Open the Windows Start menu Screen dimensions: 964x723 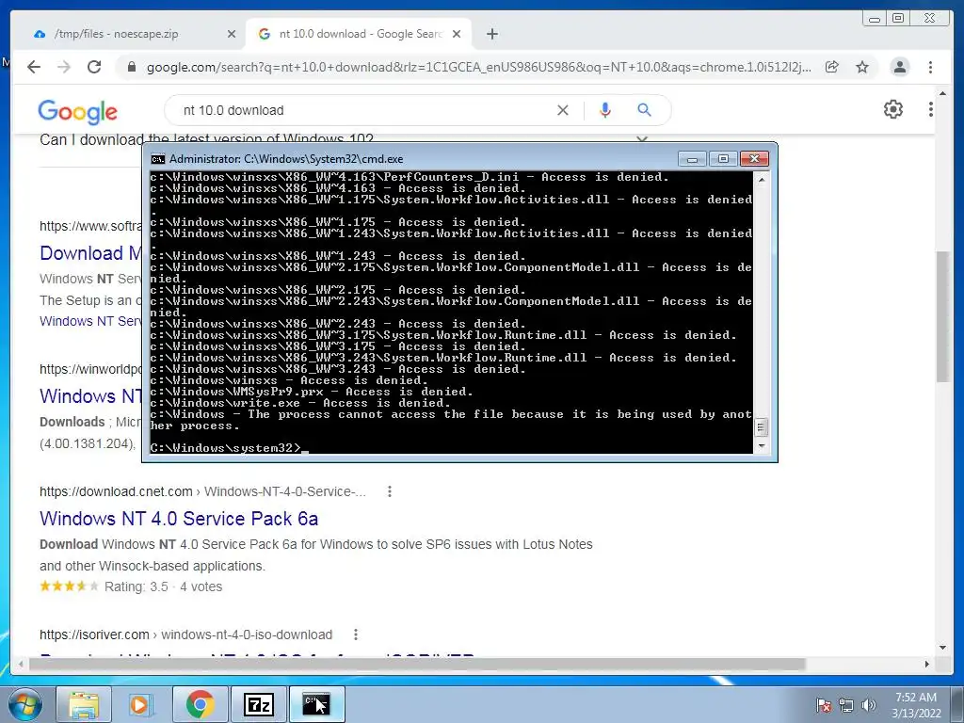click(25, 704)
